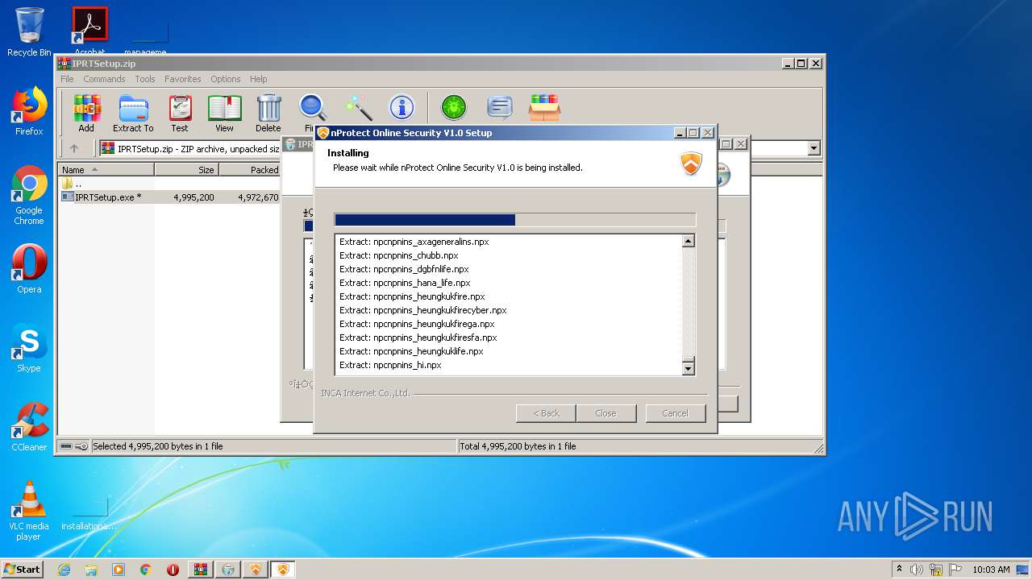Click install log scrollbar up arrow
This screenshot has height=580, width=1032.
click(x=688, y=241)
